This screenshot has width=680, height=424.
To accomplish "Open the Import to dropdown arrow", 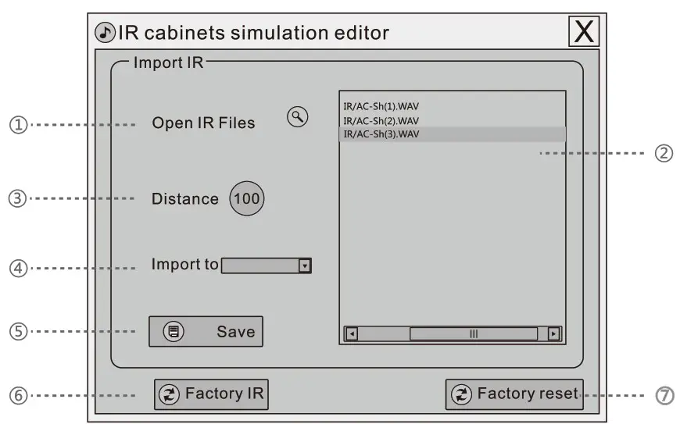I will (305, 265).
